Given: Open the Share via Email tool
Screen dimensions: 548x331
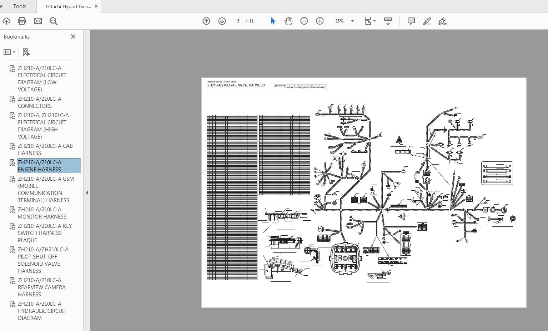Looking at the screenshot, I should [x=37, y=21].
